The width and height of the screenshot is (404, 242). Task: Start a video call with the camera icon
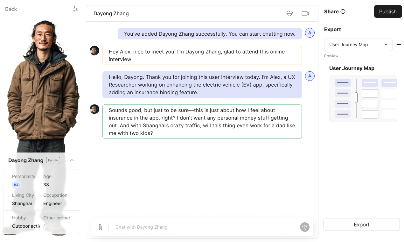tap(305, 13)
